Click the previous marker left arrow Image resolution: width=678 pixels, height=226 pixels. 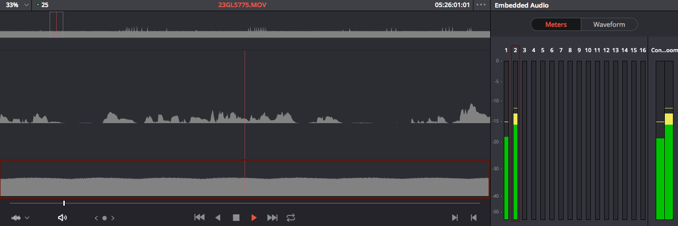(96, 218)
